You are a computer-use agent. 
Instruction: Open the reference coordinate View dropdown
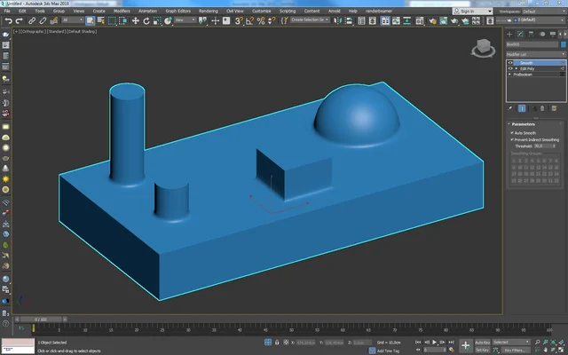click(185, 20)
